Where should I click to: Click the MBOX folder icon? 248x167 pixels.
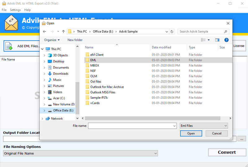pos(87,66)
